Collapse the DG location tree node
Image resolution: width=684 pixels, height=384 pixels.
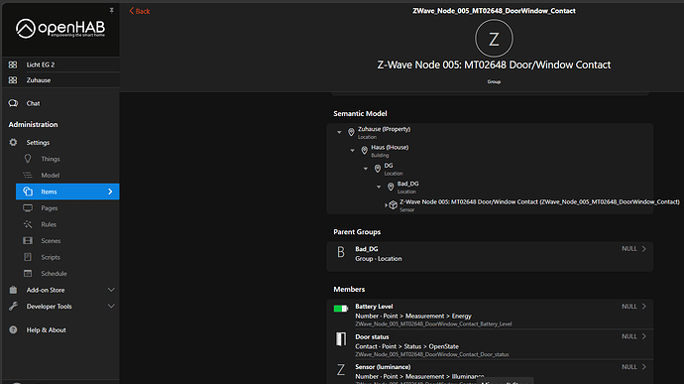click(x=366, y=169)
